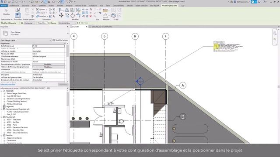Switch to the Architecture ribbon tab
280x157 pixels.
pyautogui.click(x=14, y=6)
